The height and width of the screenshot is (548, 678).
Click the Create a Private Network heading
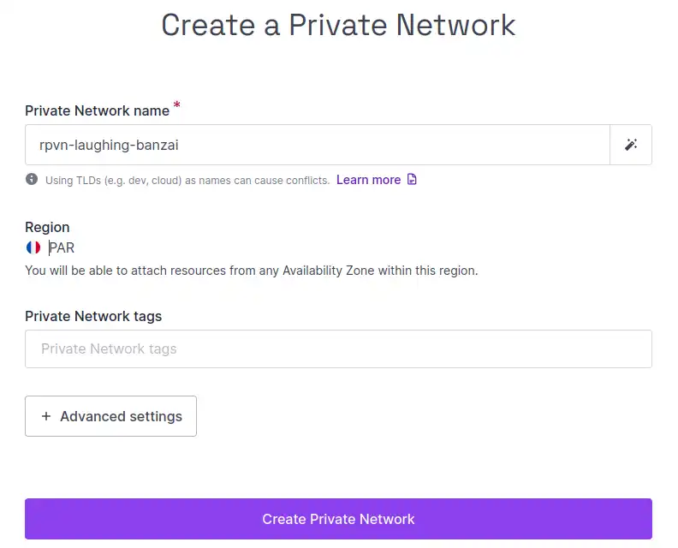point(338,25)
